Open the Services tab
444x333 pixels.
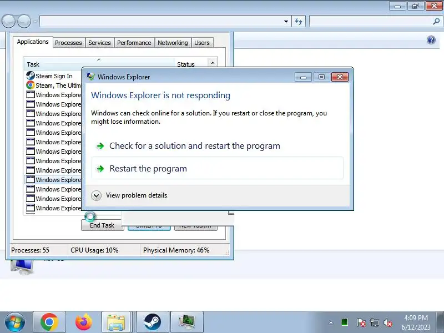99,43
